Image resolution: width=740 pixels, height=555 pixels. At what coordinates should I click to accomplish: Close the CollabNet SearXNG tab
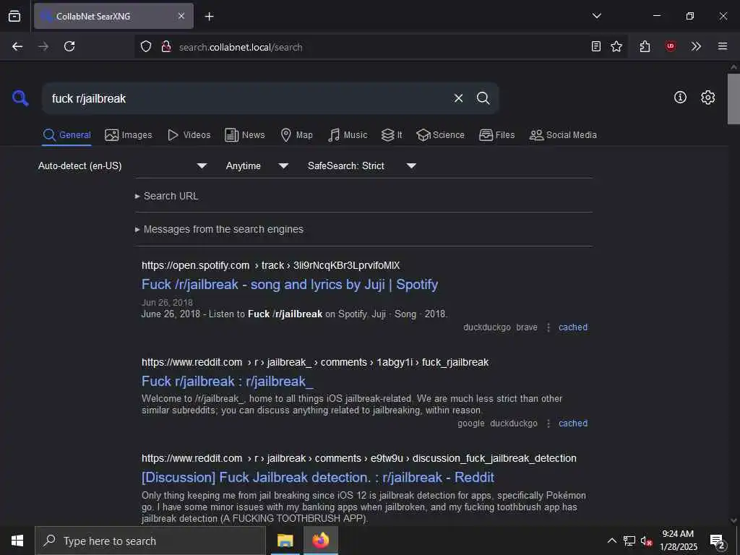(181, 16)
